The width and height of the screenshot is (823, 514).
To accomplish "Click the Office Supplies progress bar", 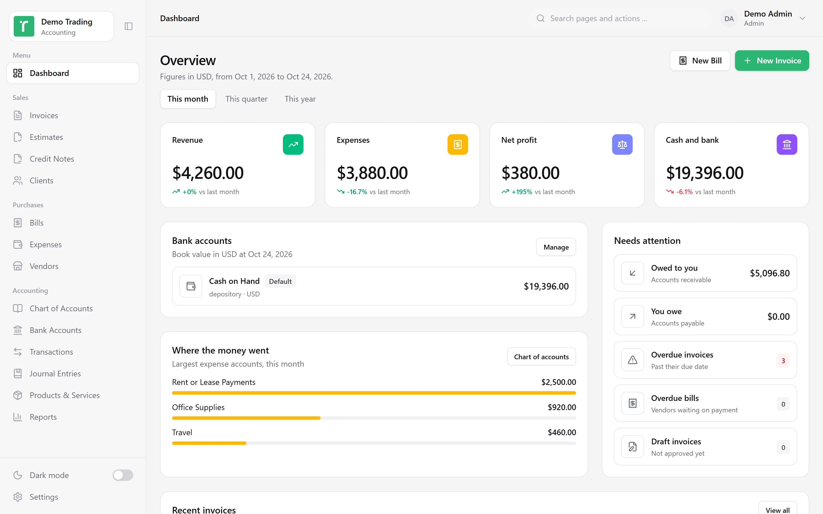I will 374,418.
